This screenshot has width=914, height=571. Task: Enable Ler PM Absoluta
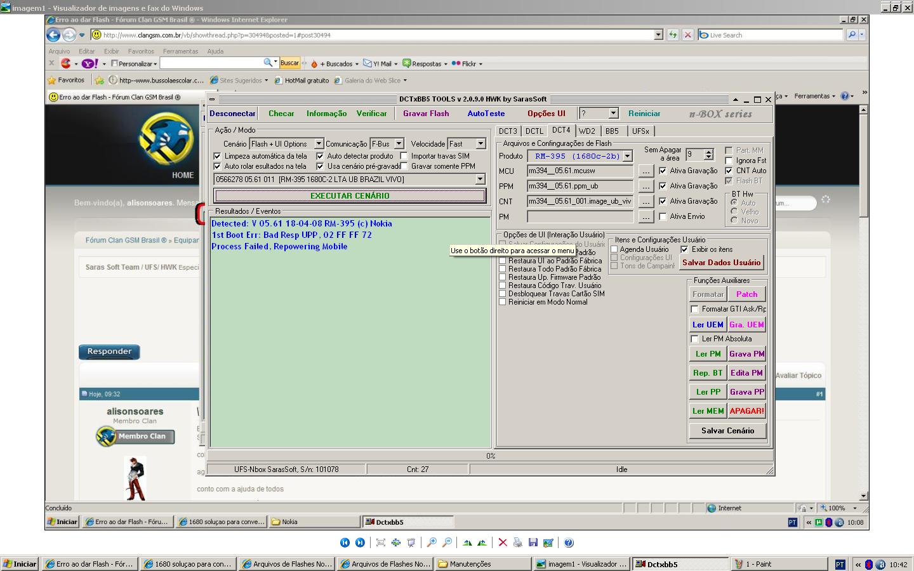[x=694, y=339]
